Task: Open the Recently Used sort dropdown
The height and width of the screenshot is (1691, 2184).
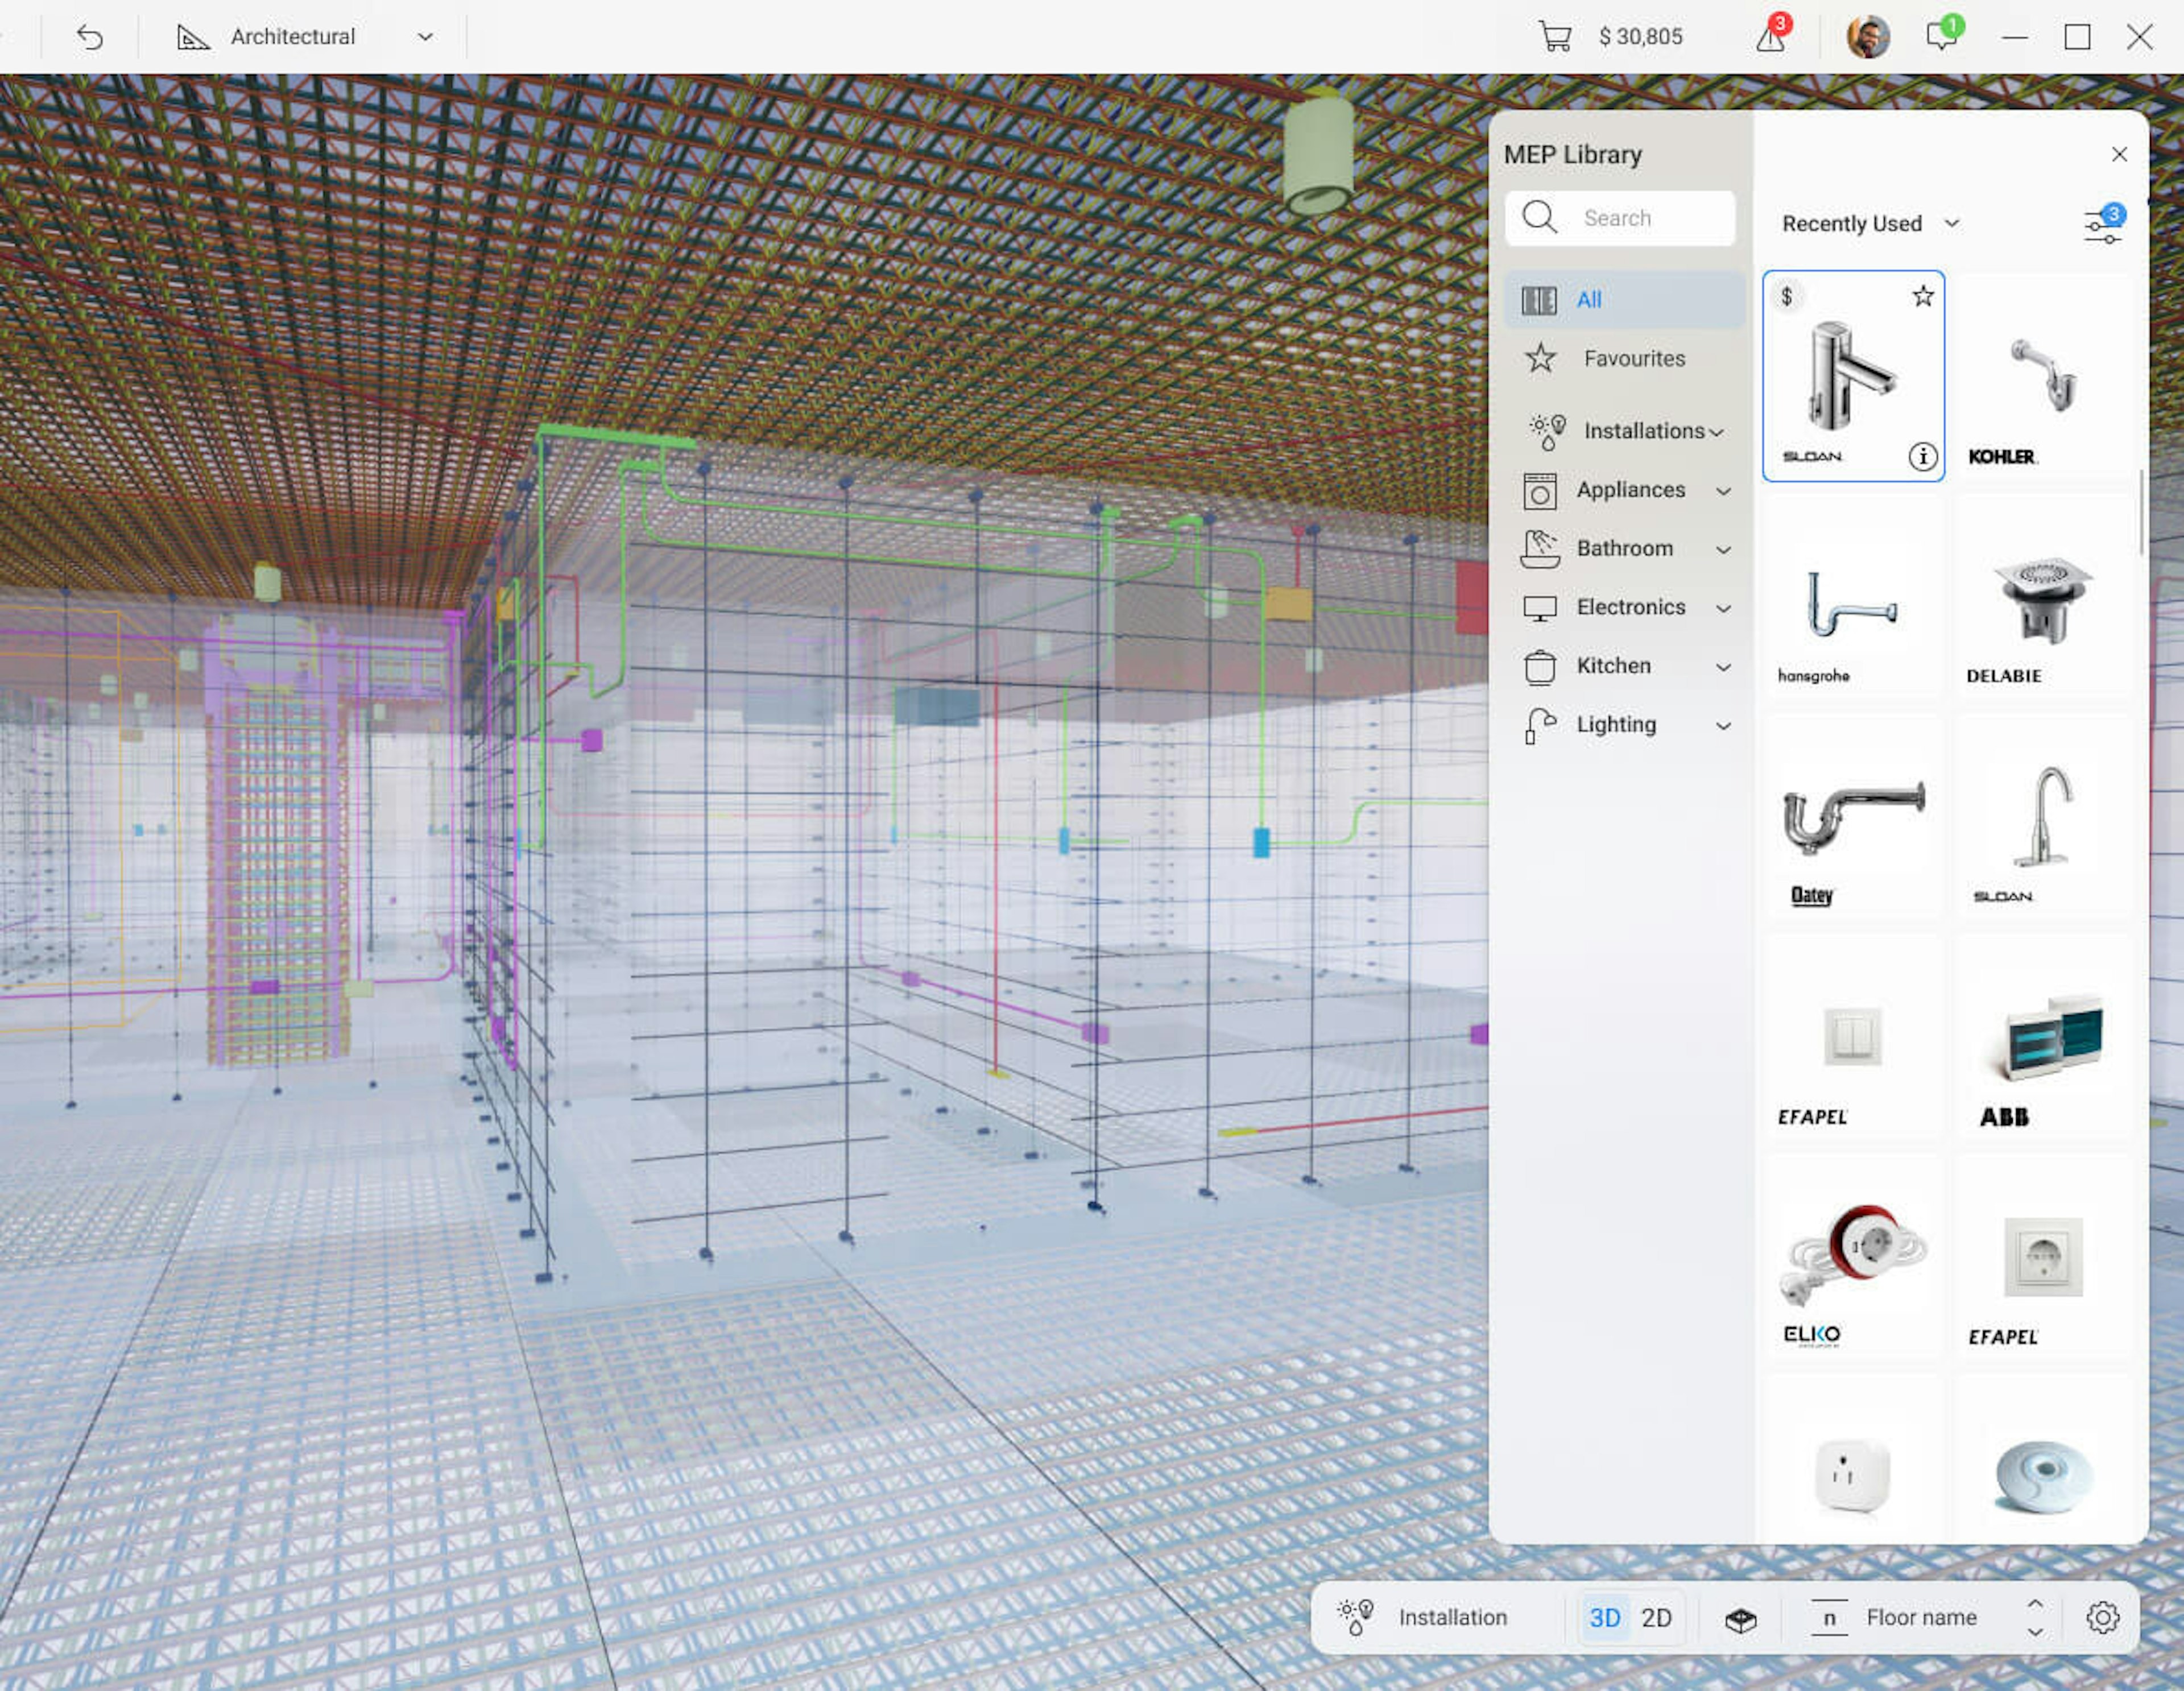Action: [x=1870, y=224]
